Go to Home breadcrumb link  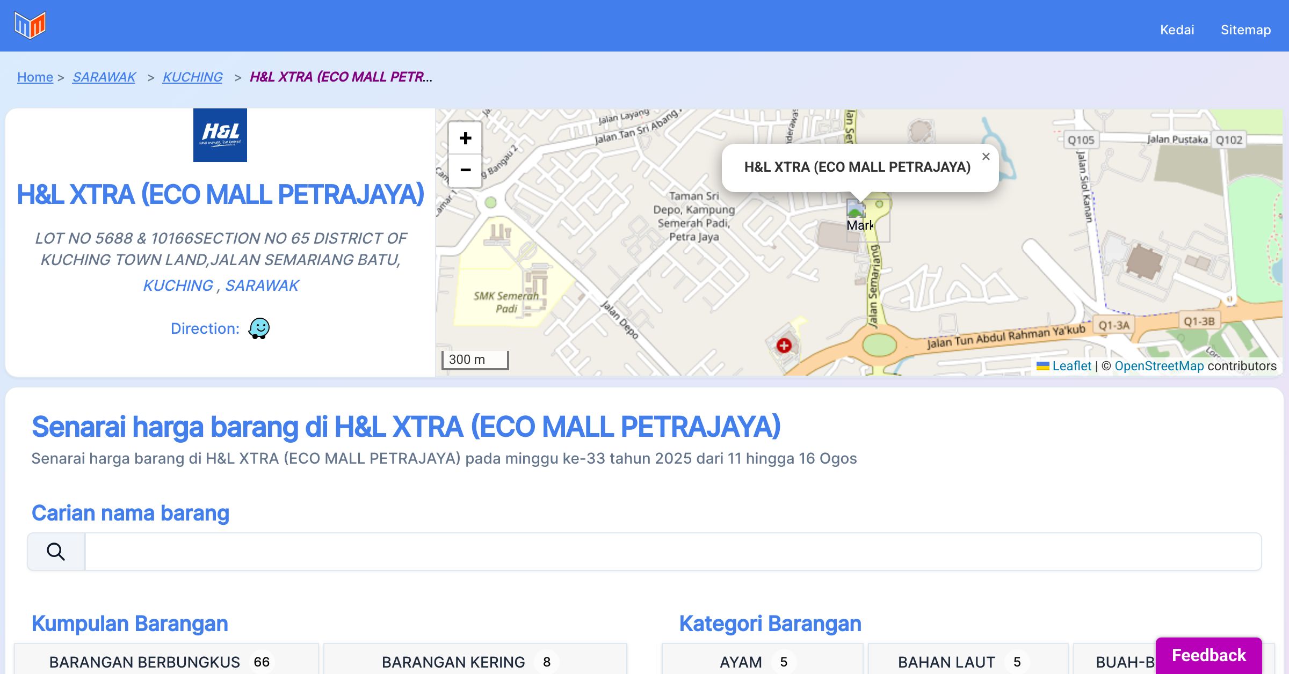[x=35, y=77]
